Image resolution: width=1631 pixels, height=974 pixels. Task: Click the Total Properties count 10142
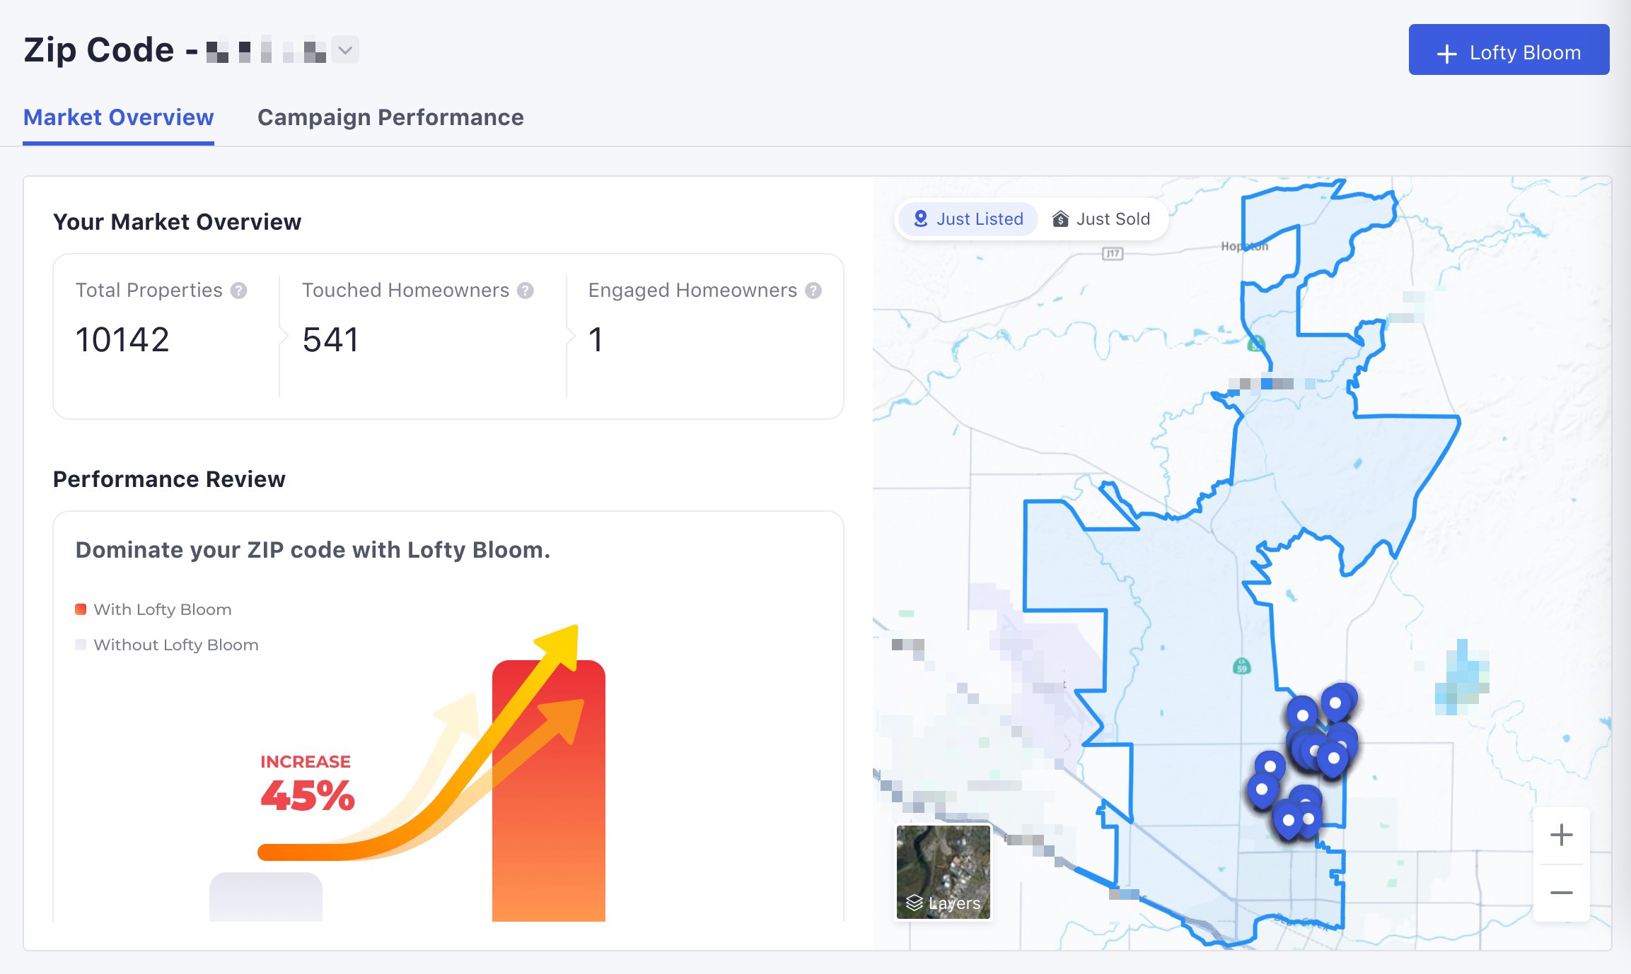(x=122, y=340)
